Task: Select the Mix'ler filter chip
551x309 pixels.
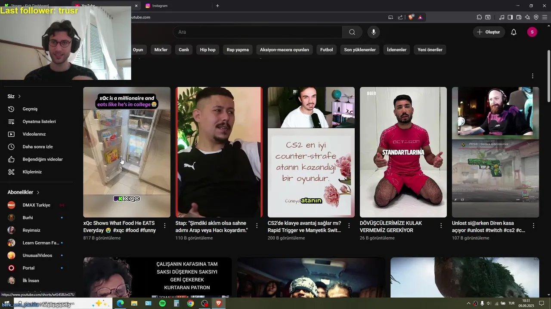Action: tap(161, 50)
